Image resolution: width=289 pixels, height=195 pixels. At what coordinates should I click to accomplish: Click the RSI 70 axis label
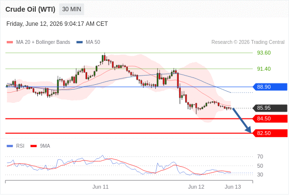(x=260, y=156)
